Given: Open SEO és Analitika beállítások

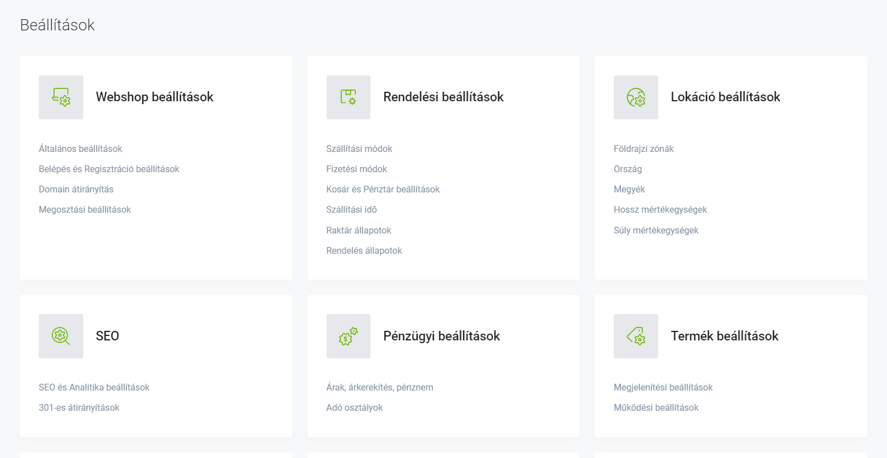Looking at the screenshot, I should pyautogui.click(x=94, y=387).
